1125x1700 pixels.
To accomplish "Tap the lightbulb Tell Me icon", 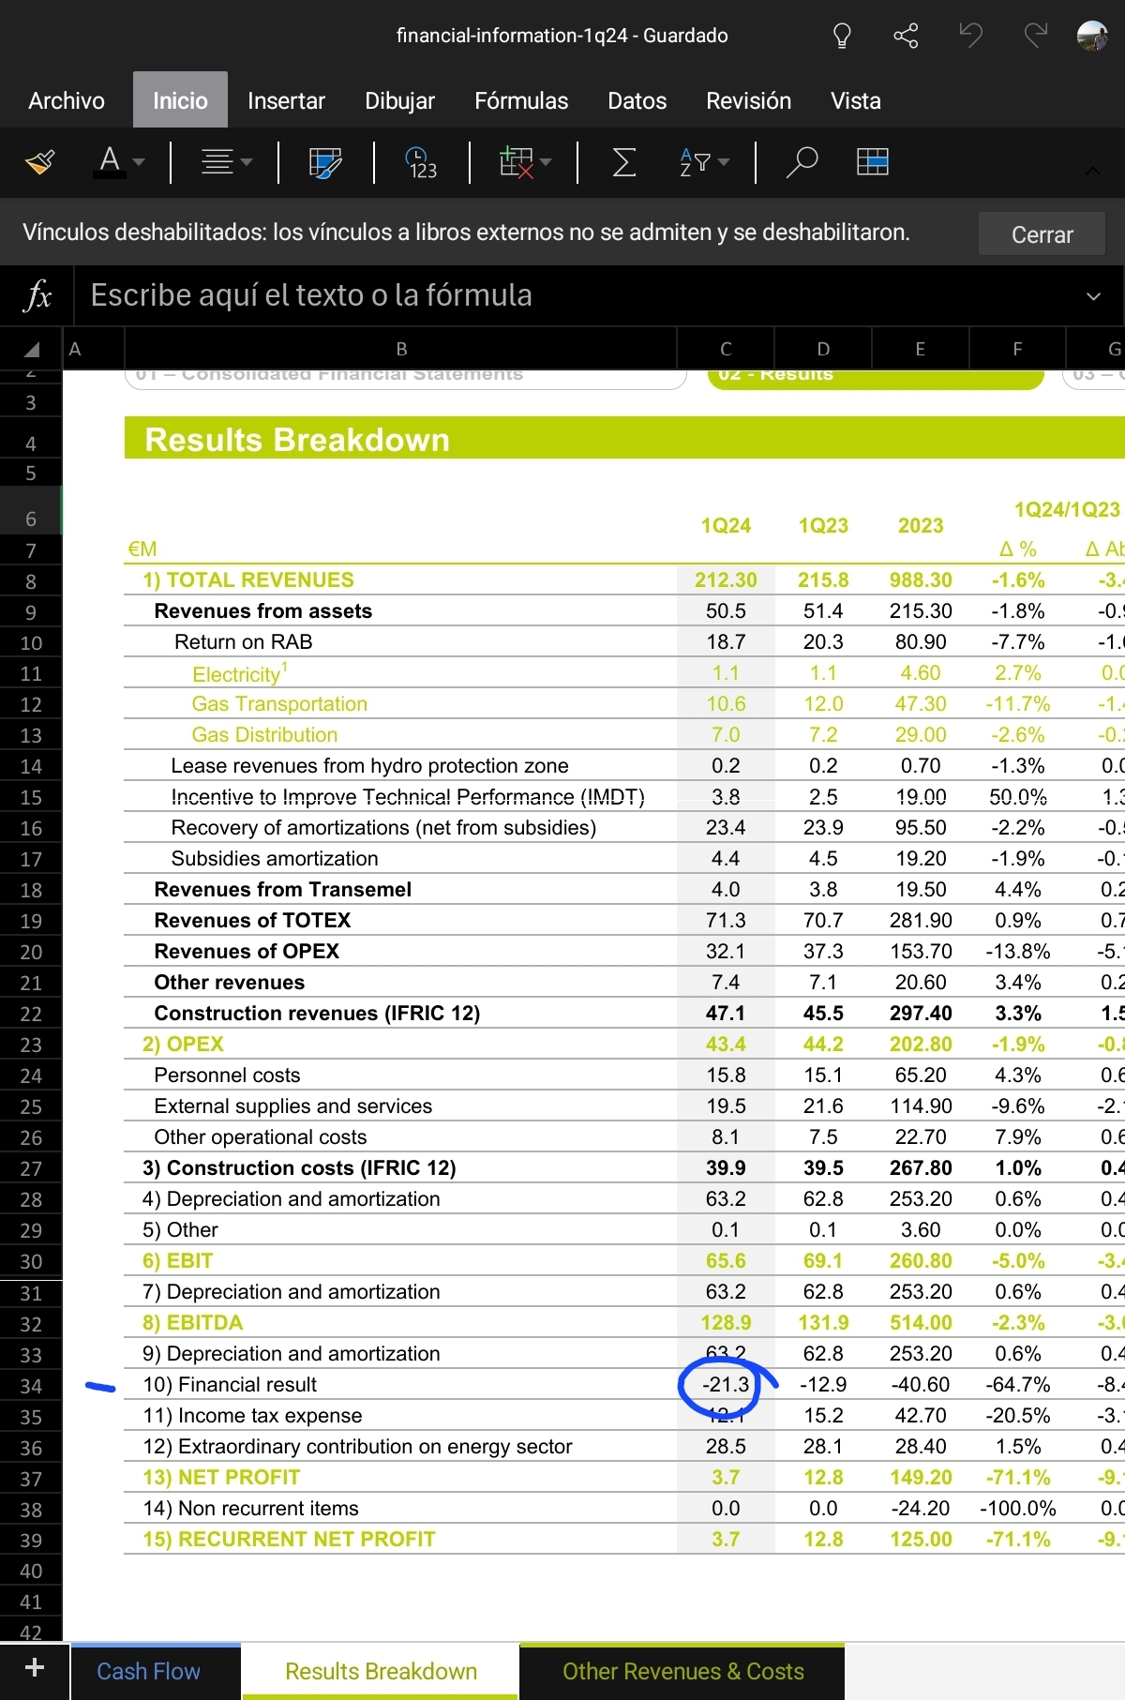I will pyautogui.click(x=842, y=37).
